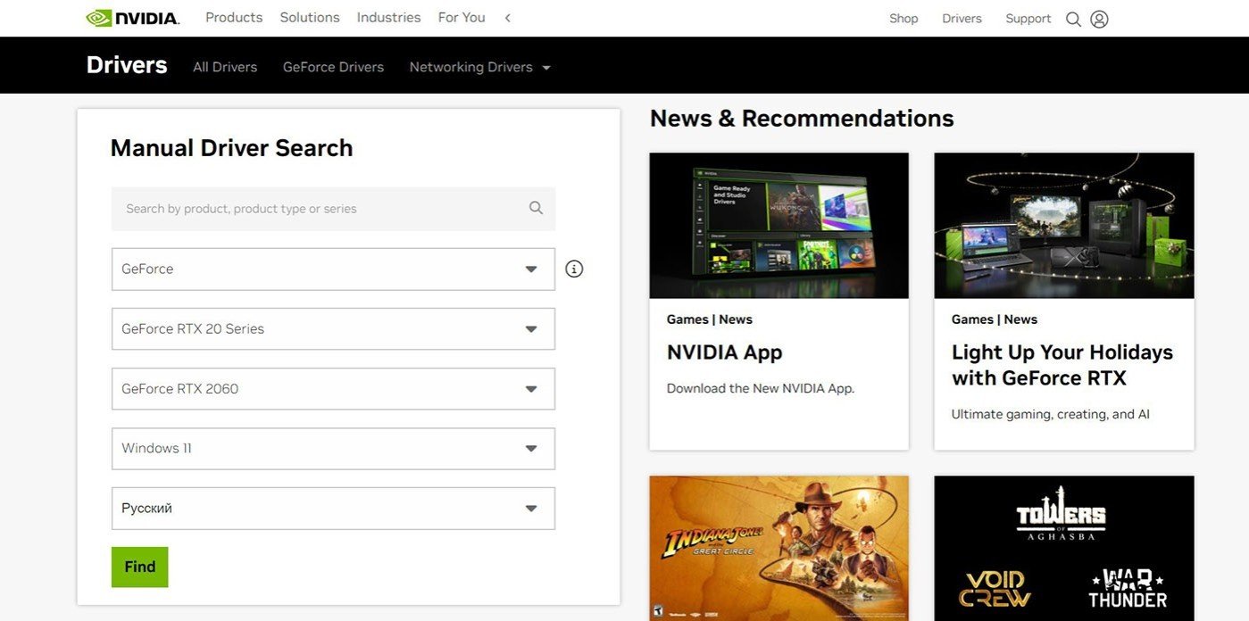Viewport: 1249px width, 621px height.
Task: Open the NVIDIA App article title
Action: pyautogui.click(x=724, y=352)
